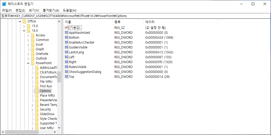
Task: Click the tree pane's vertical scrollbar thumb
Action: tap(59, 77)
